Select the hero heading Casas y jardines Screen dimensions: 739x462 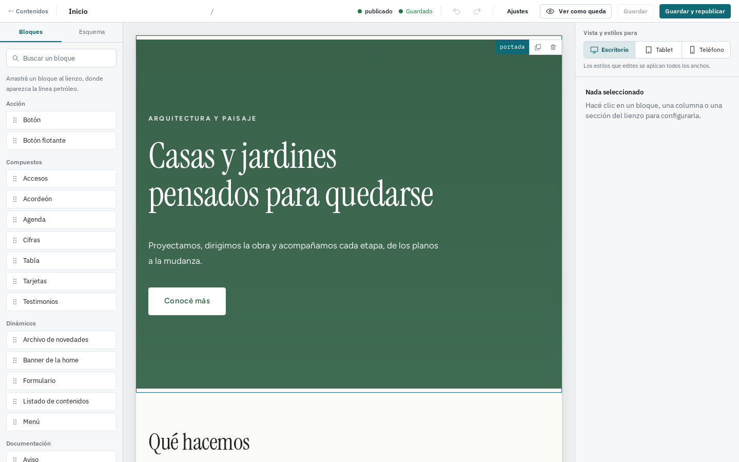(291, 176)
